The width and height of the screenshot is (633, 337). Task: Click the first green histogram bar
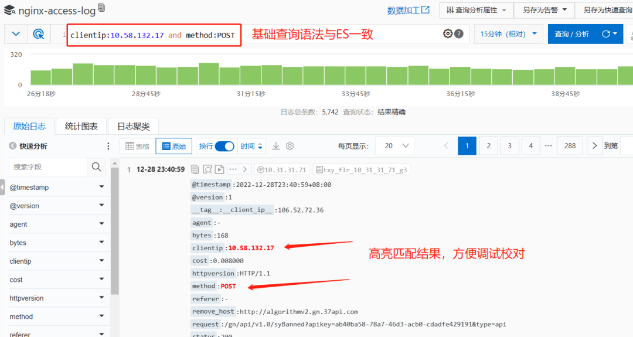pos(41,77)
